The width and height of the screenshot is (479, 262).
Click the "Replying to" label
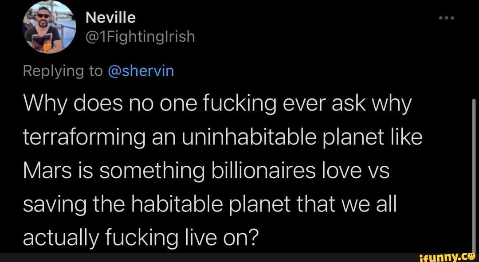point(63,71)
